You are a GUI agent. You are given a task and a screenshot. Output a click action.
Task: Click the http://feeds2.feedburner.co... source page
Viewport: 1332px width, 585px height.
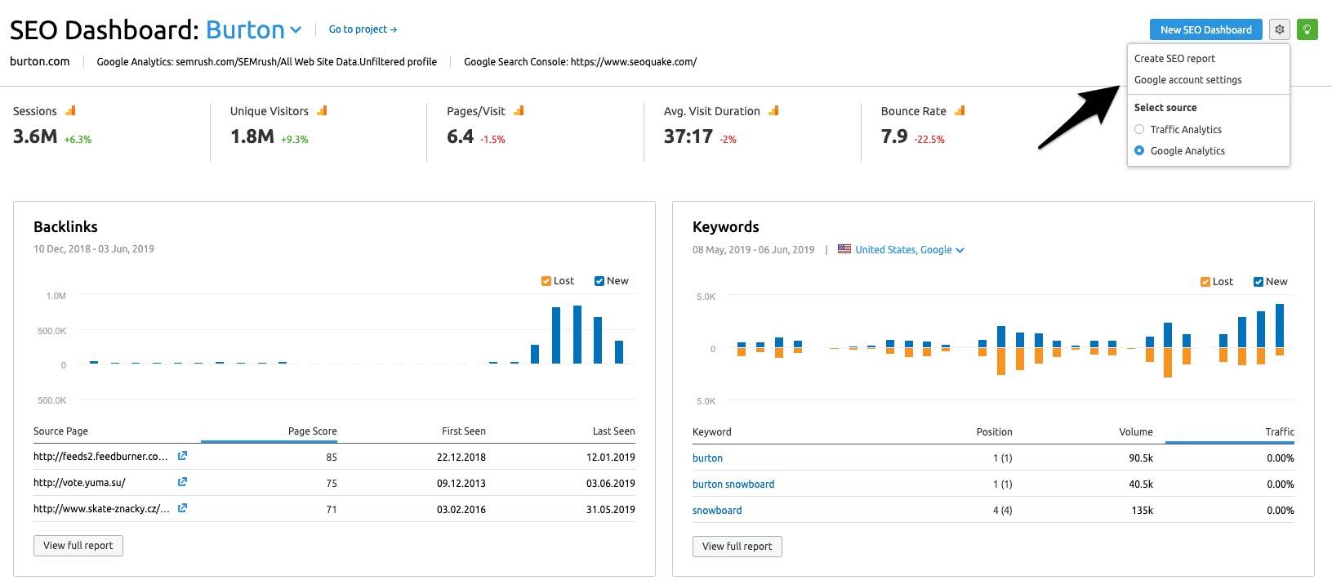click(x=100, y=457)
